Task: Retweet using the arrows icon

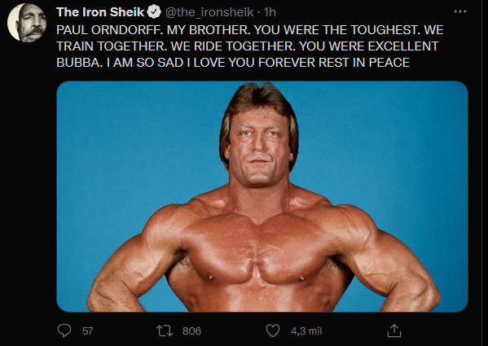Action: [165, 331]
